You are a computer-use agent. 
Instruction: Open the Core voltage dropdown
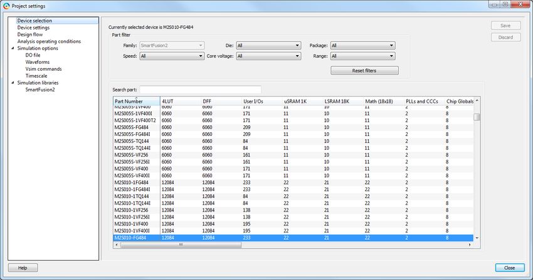268,56
